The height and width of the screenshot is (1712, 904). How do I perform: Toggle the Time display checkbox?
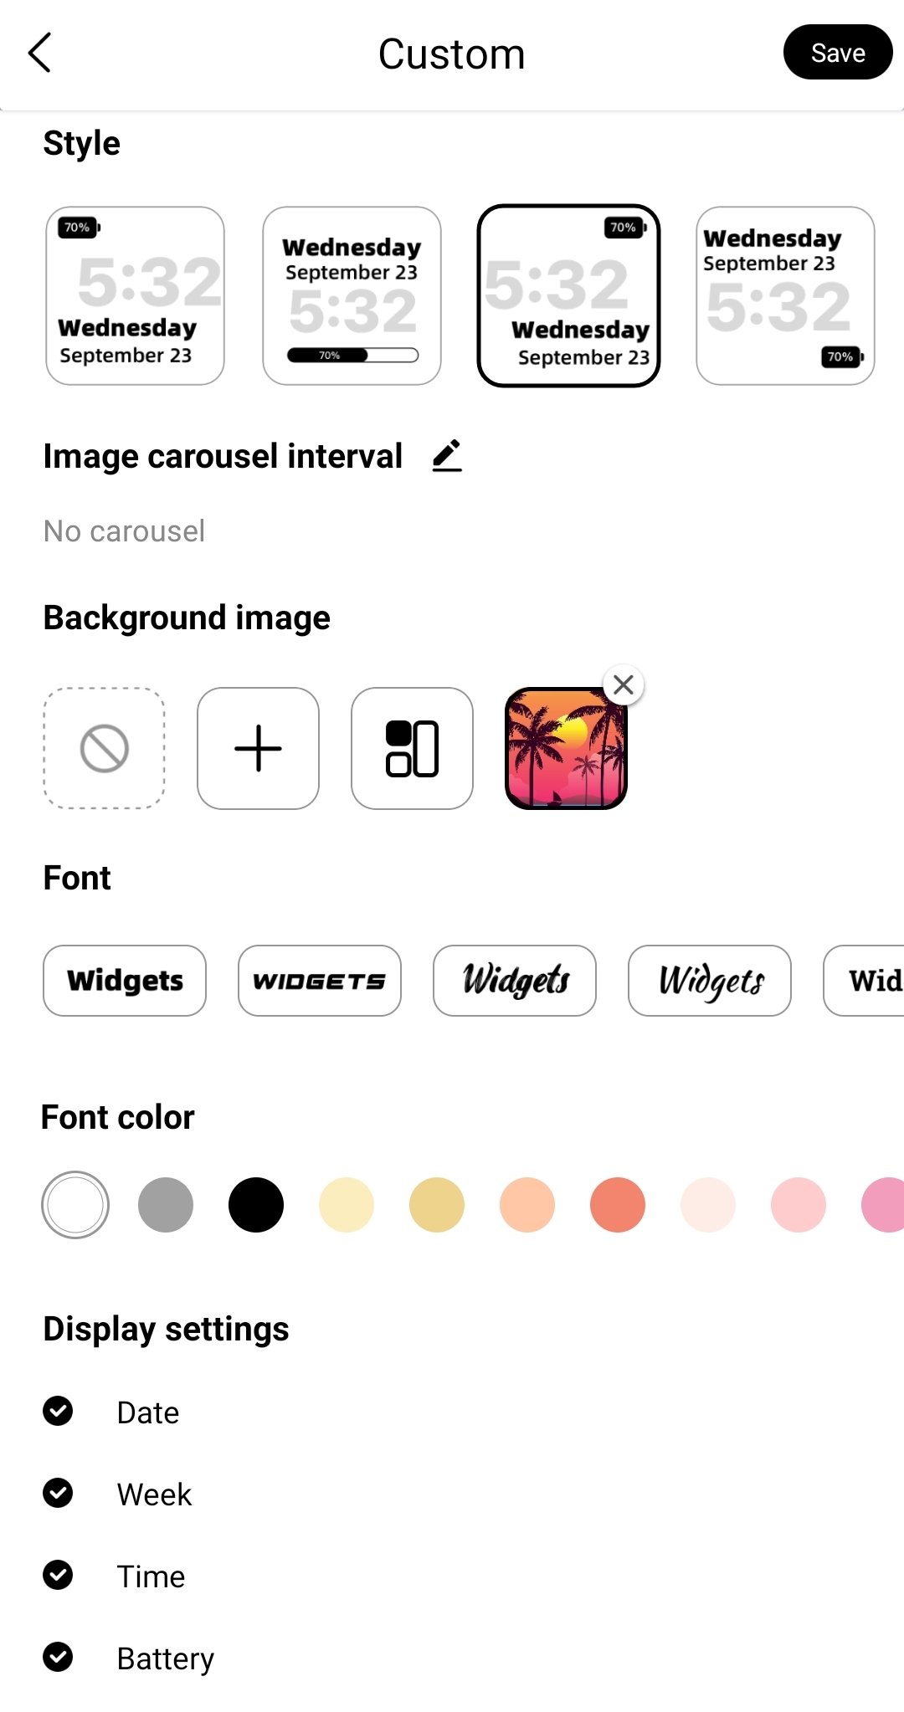(58, 1575)
